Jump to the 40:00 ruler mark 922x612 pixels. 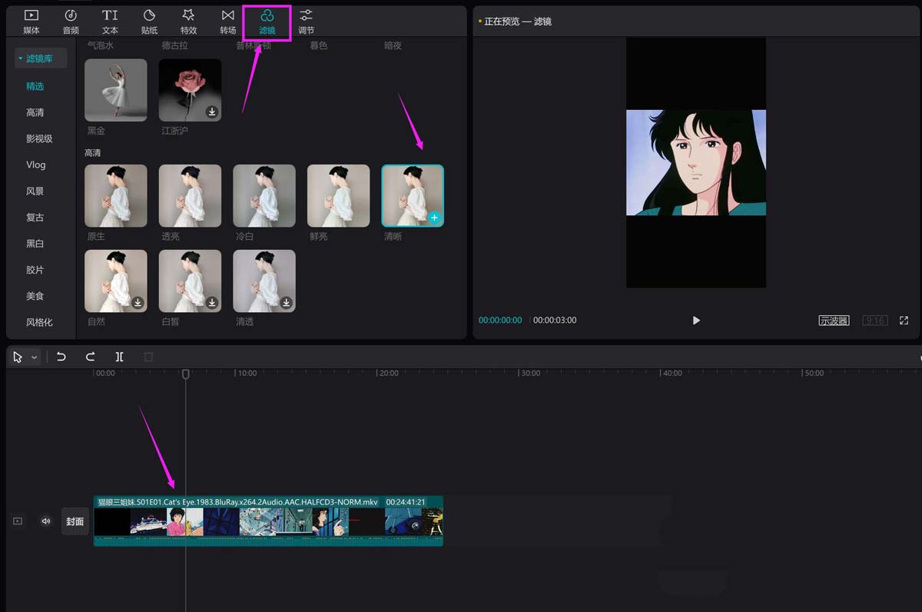coord(672,373)
